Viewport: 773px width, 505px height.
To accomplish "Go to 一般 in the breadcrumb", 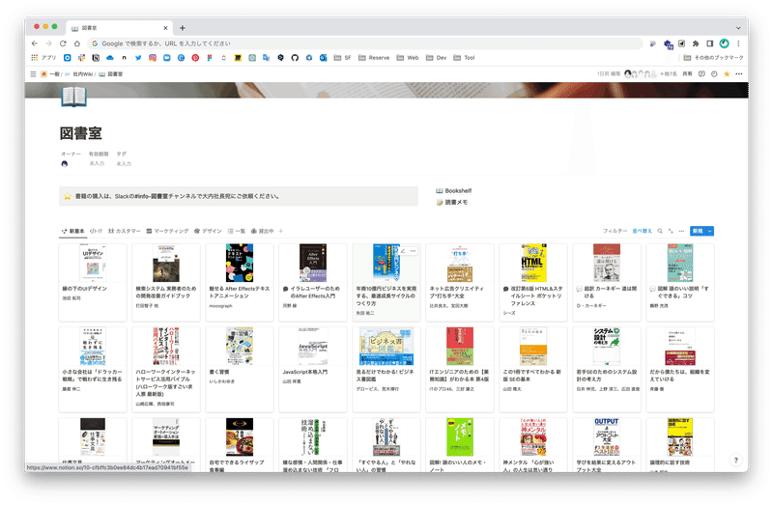I will pos(50,74).
